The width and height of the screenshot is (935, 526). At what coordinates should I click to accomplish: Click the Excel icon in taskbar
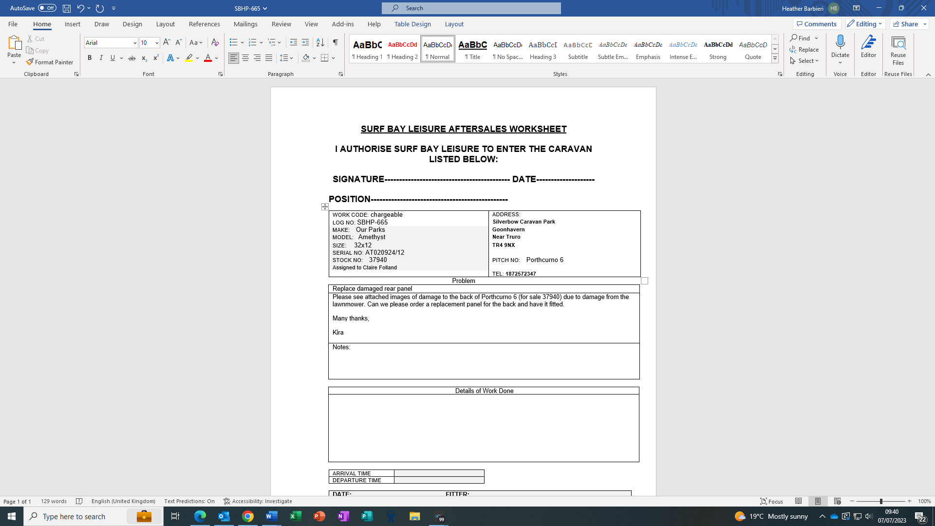click(296, 516)
